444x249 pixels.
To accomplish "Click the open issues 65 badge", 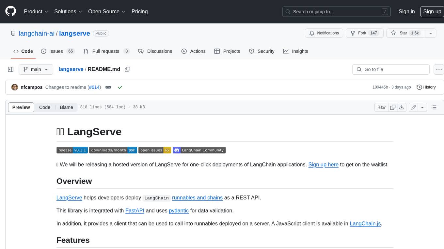I will point(155,150).
